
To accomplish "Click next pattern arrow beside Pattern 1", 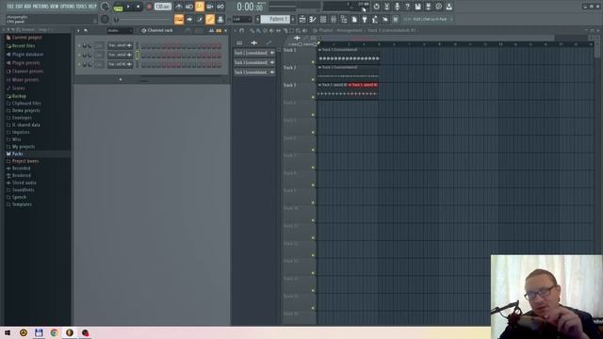I will [x=293, y=19].
